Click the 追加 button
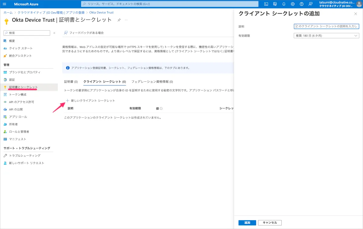This screenshot has width=363, height=229. pos(247,223)
